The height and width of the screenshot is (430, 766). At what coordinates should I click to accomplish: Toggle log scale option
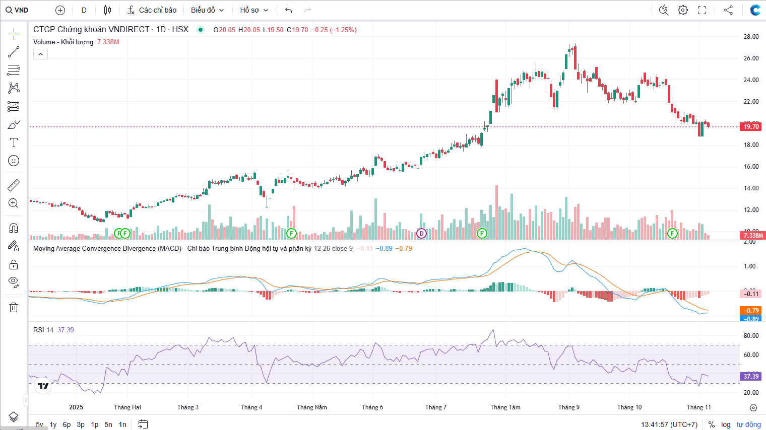[x=726, y=424]
